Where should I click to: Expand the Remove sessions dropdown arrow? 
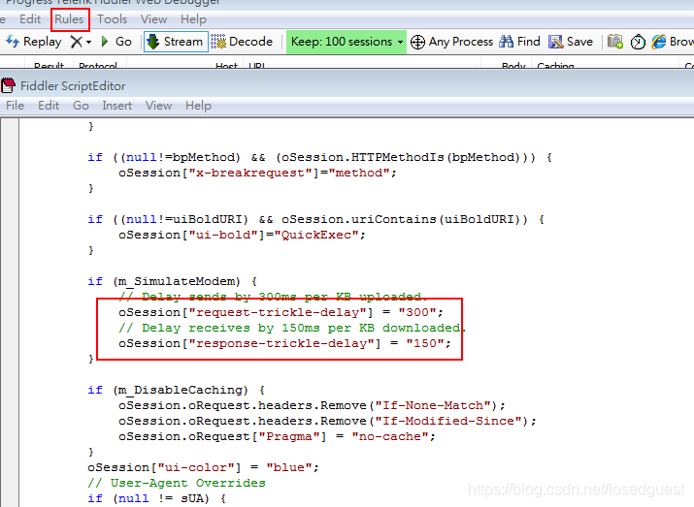coord(89,42)
